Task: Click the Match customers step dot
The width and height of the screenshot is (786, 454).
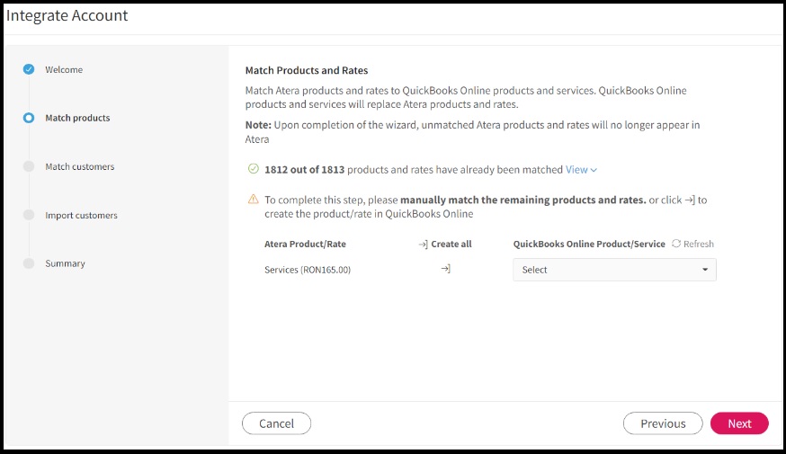Action: (29, 166)
